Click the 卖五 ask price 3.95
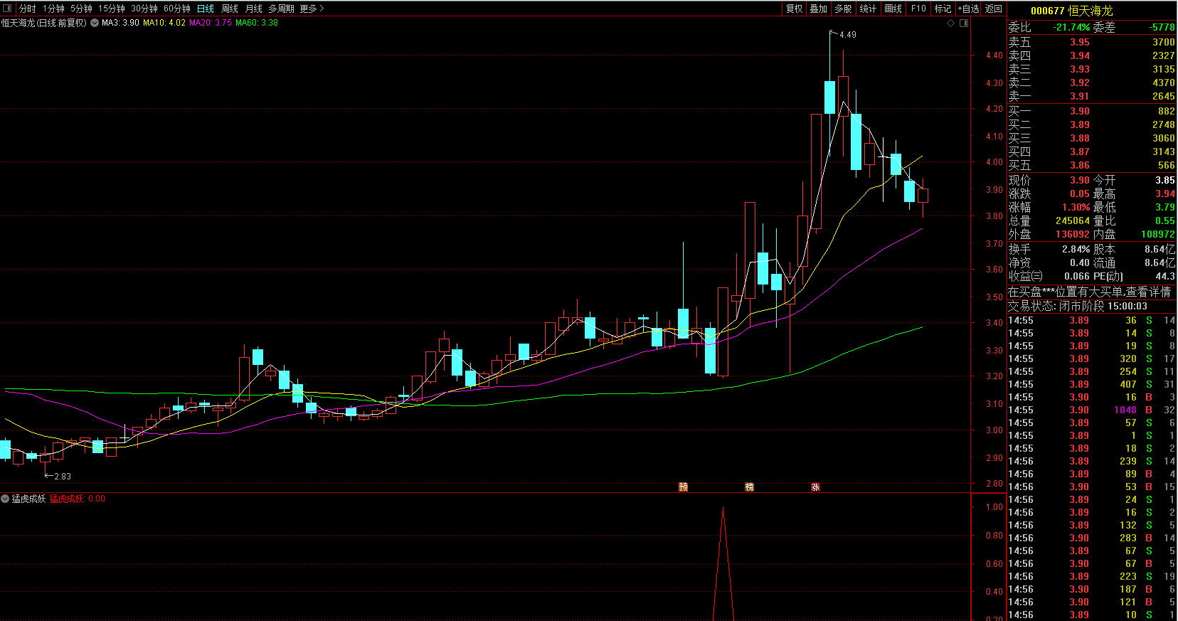 tap(1080, 42)
